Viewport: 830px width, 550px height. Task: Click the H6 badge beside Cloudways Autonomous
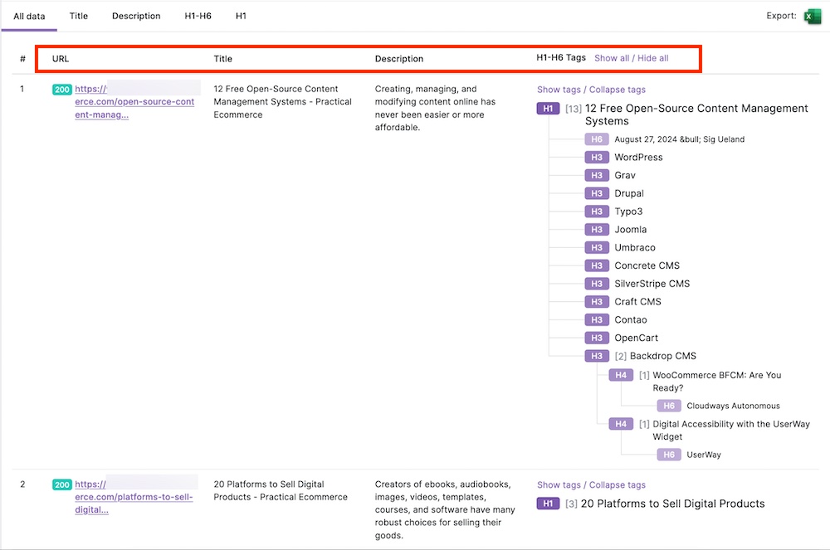point(669,406)
